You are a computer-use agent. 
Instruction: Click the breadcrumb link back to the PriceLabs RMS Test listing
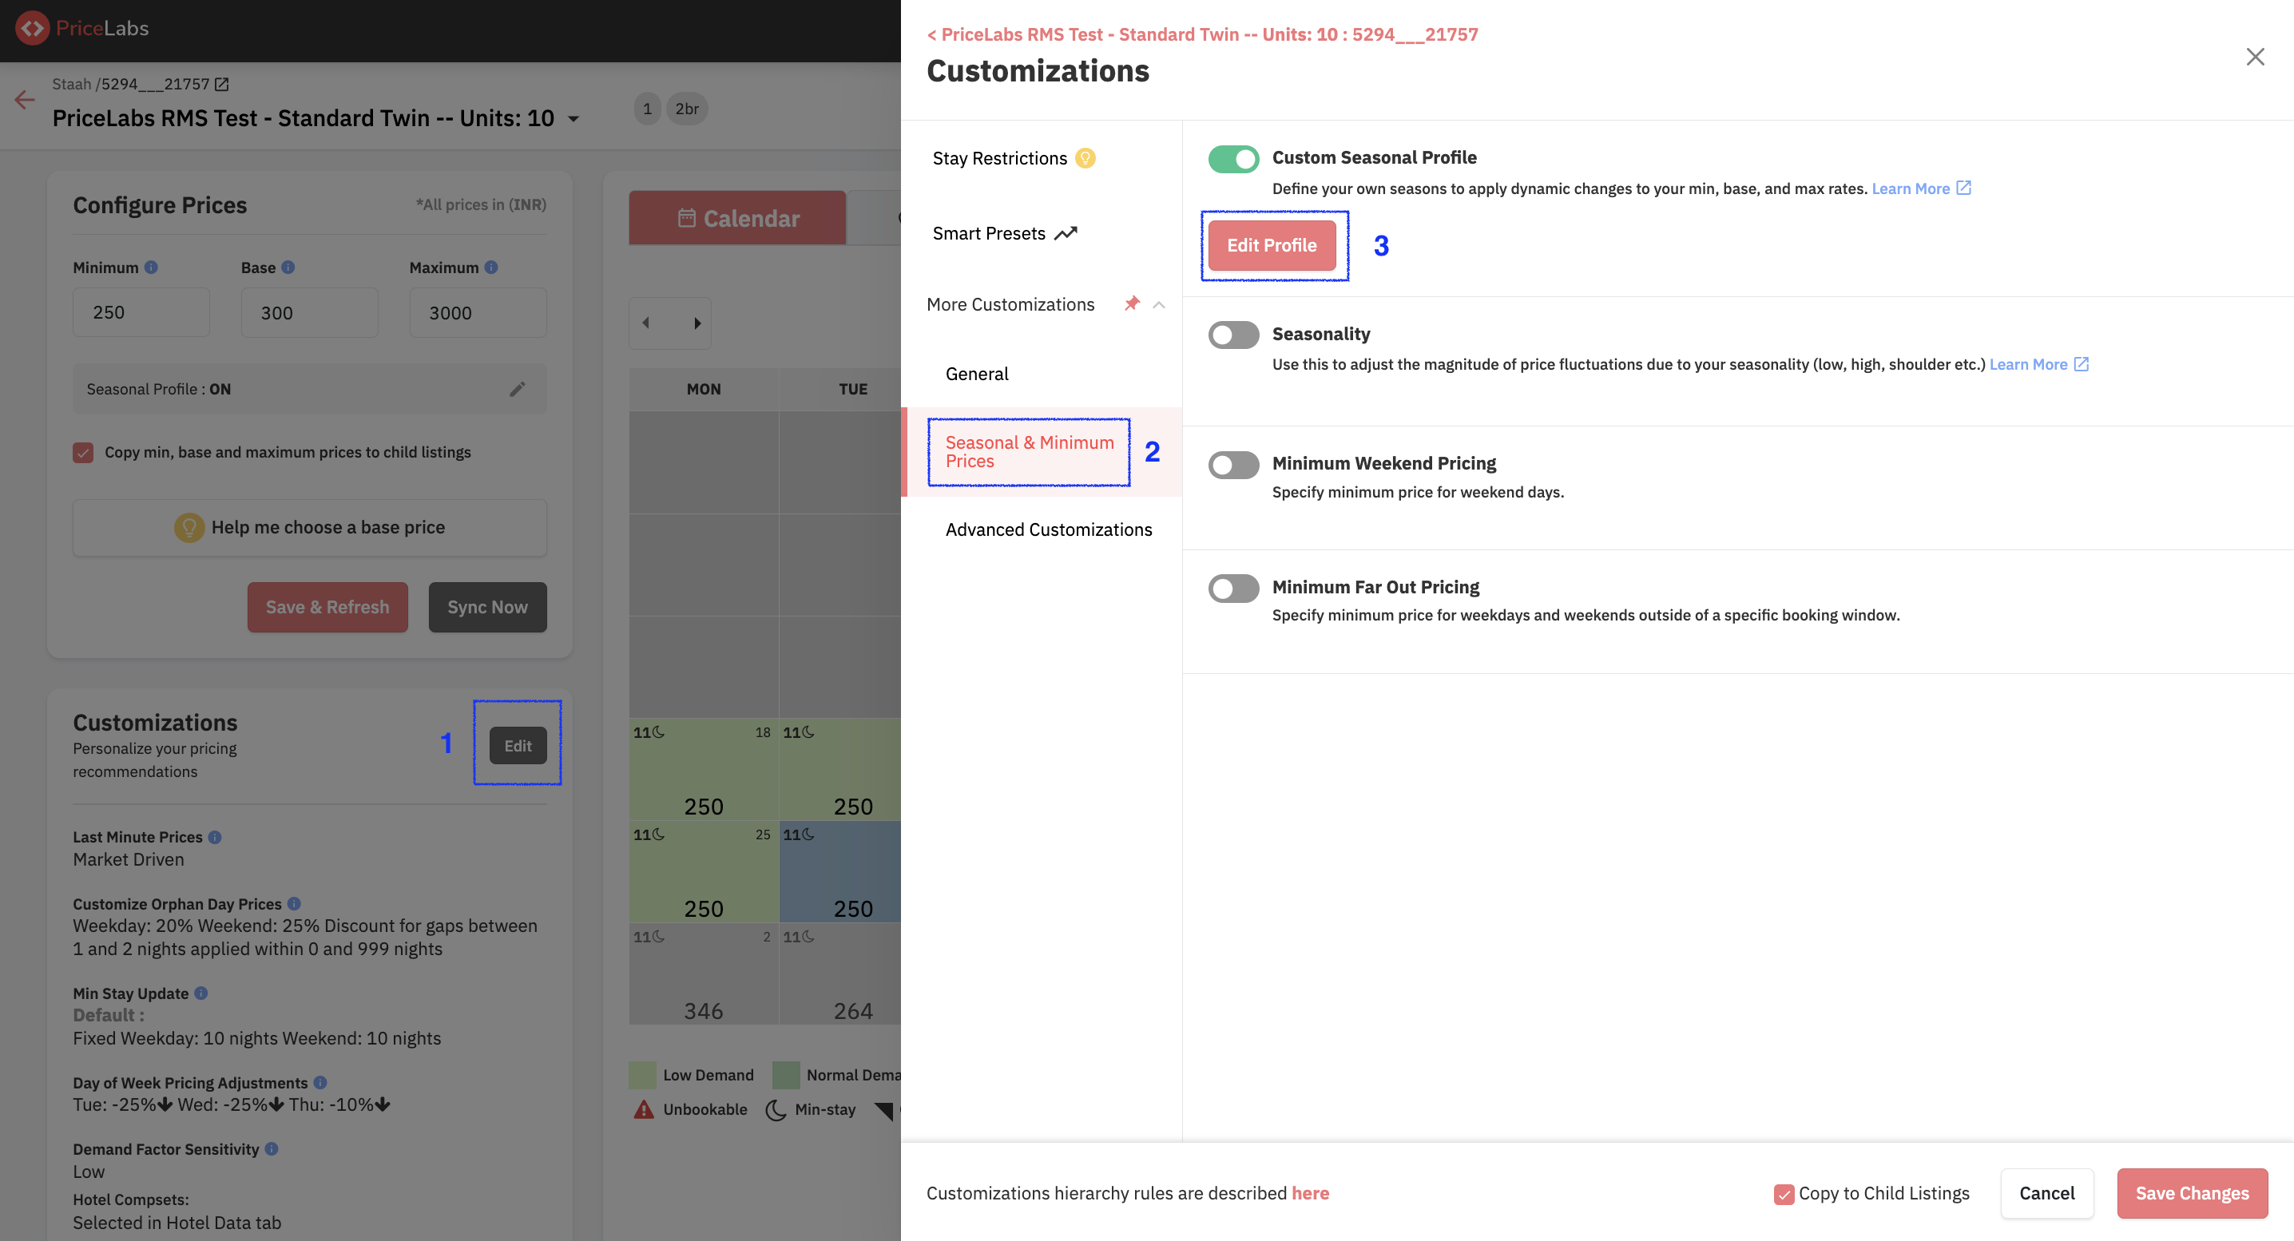pyautogui.click(x=1202, y=34)
